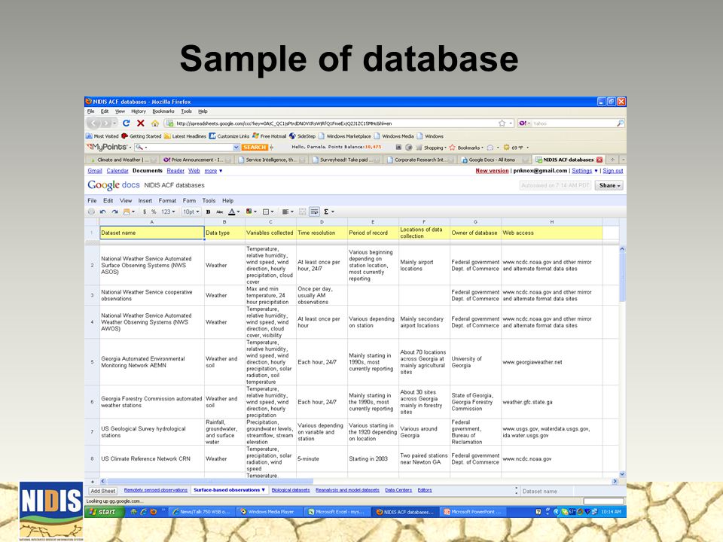The image size is (723, 542).
Task: Format as percent with the % button
Action: click(154, 212)
